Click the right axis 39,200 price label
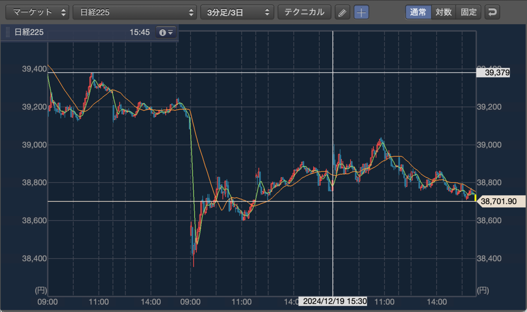 (490, 107)
